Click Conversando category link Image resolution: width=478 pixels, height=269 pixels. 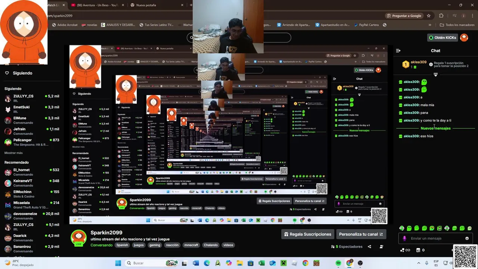pos(101,245)
